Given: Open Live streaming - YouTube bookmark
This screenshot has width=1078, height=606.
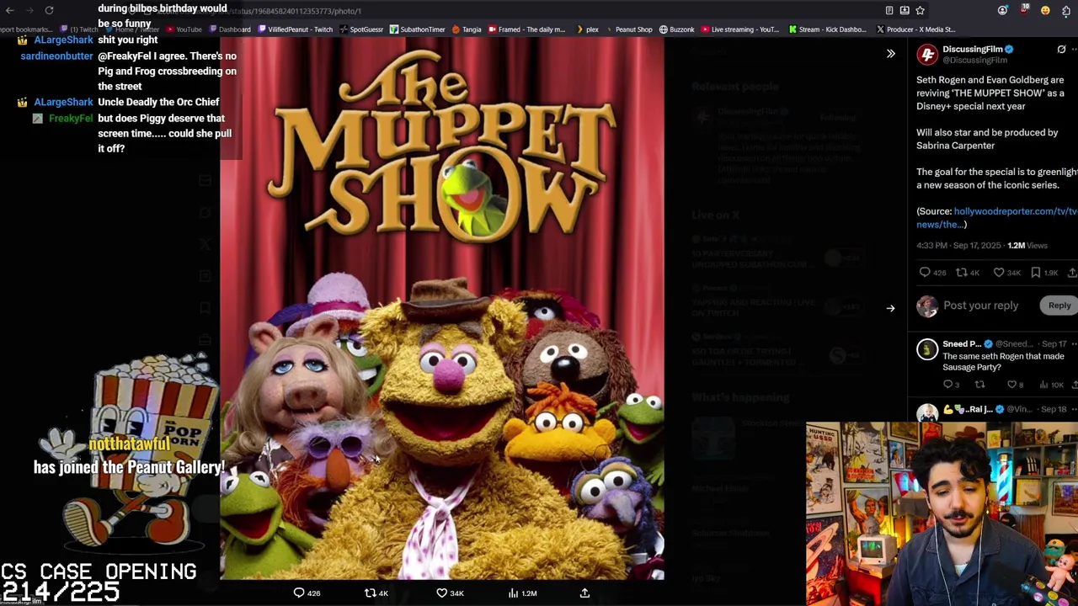Looking at the screenshot, I should pos(739,29).
